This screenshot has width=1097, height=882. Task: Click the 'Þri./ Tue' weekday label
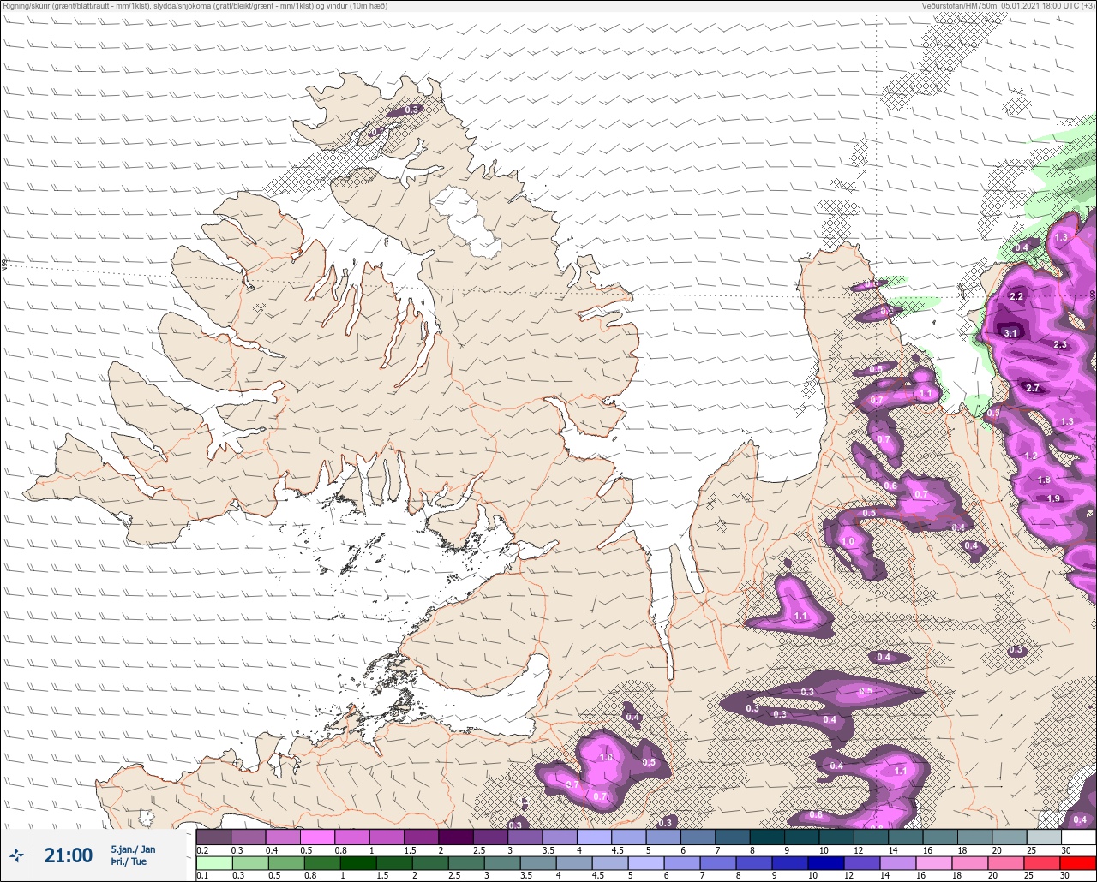[x=129, y=861]
